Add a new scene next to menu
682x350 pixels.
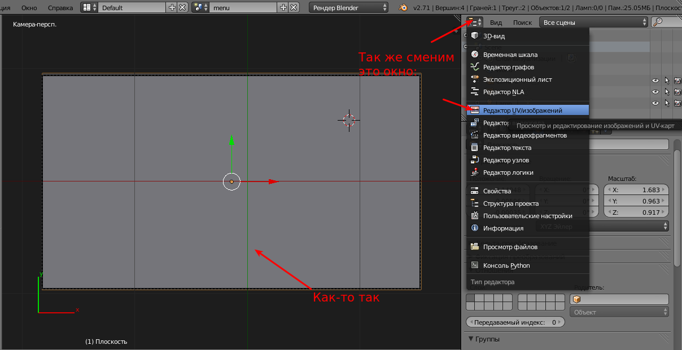pyautogui.click(x=283, y=8)
